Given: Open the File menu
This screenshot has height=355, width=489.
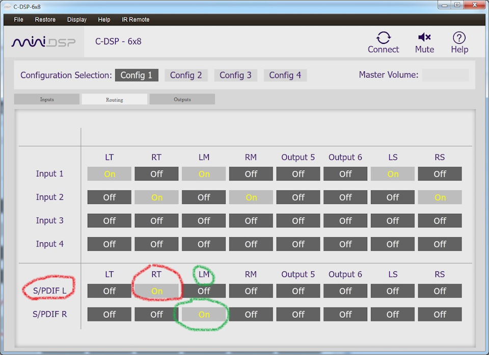Looking at the screenshot, I should point(18,19).
